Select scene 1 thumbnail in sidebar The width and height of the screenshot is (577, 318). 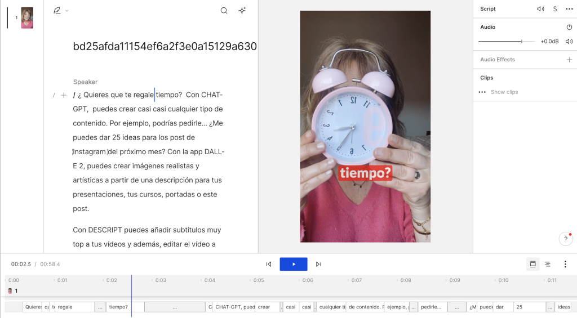point(27,17)
